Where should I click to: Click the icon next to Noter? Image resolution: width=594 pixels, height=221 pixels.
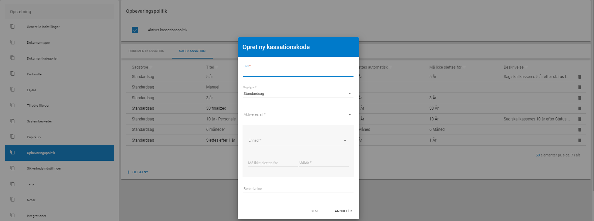pyautogui.click(x=12, y=199)
